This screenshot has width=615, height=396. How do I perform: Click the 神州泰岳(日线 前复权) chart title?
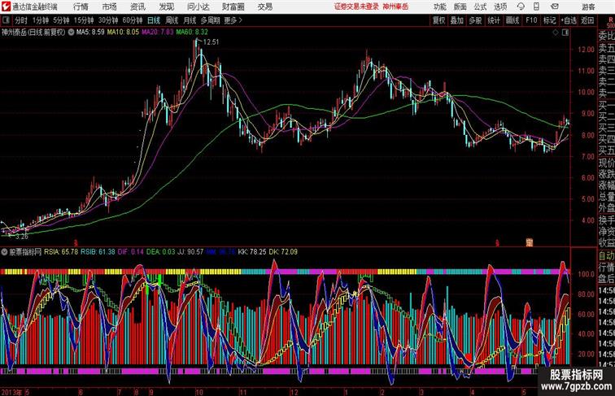(33, 33)
